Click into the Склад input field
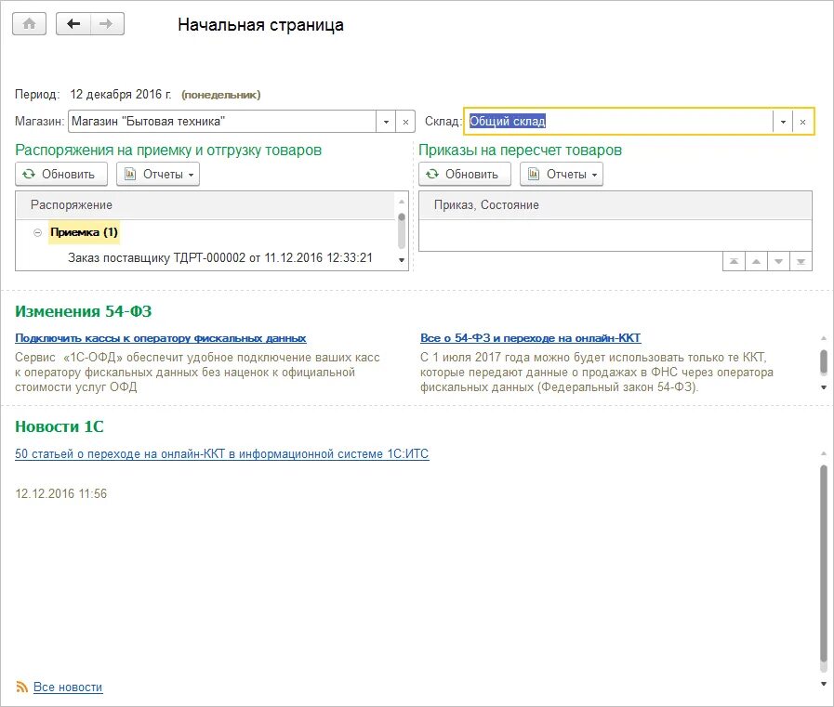The image size is (834, 707). click(619, 122)
